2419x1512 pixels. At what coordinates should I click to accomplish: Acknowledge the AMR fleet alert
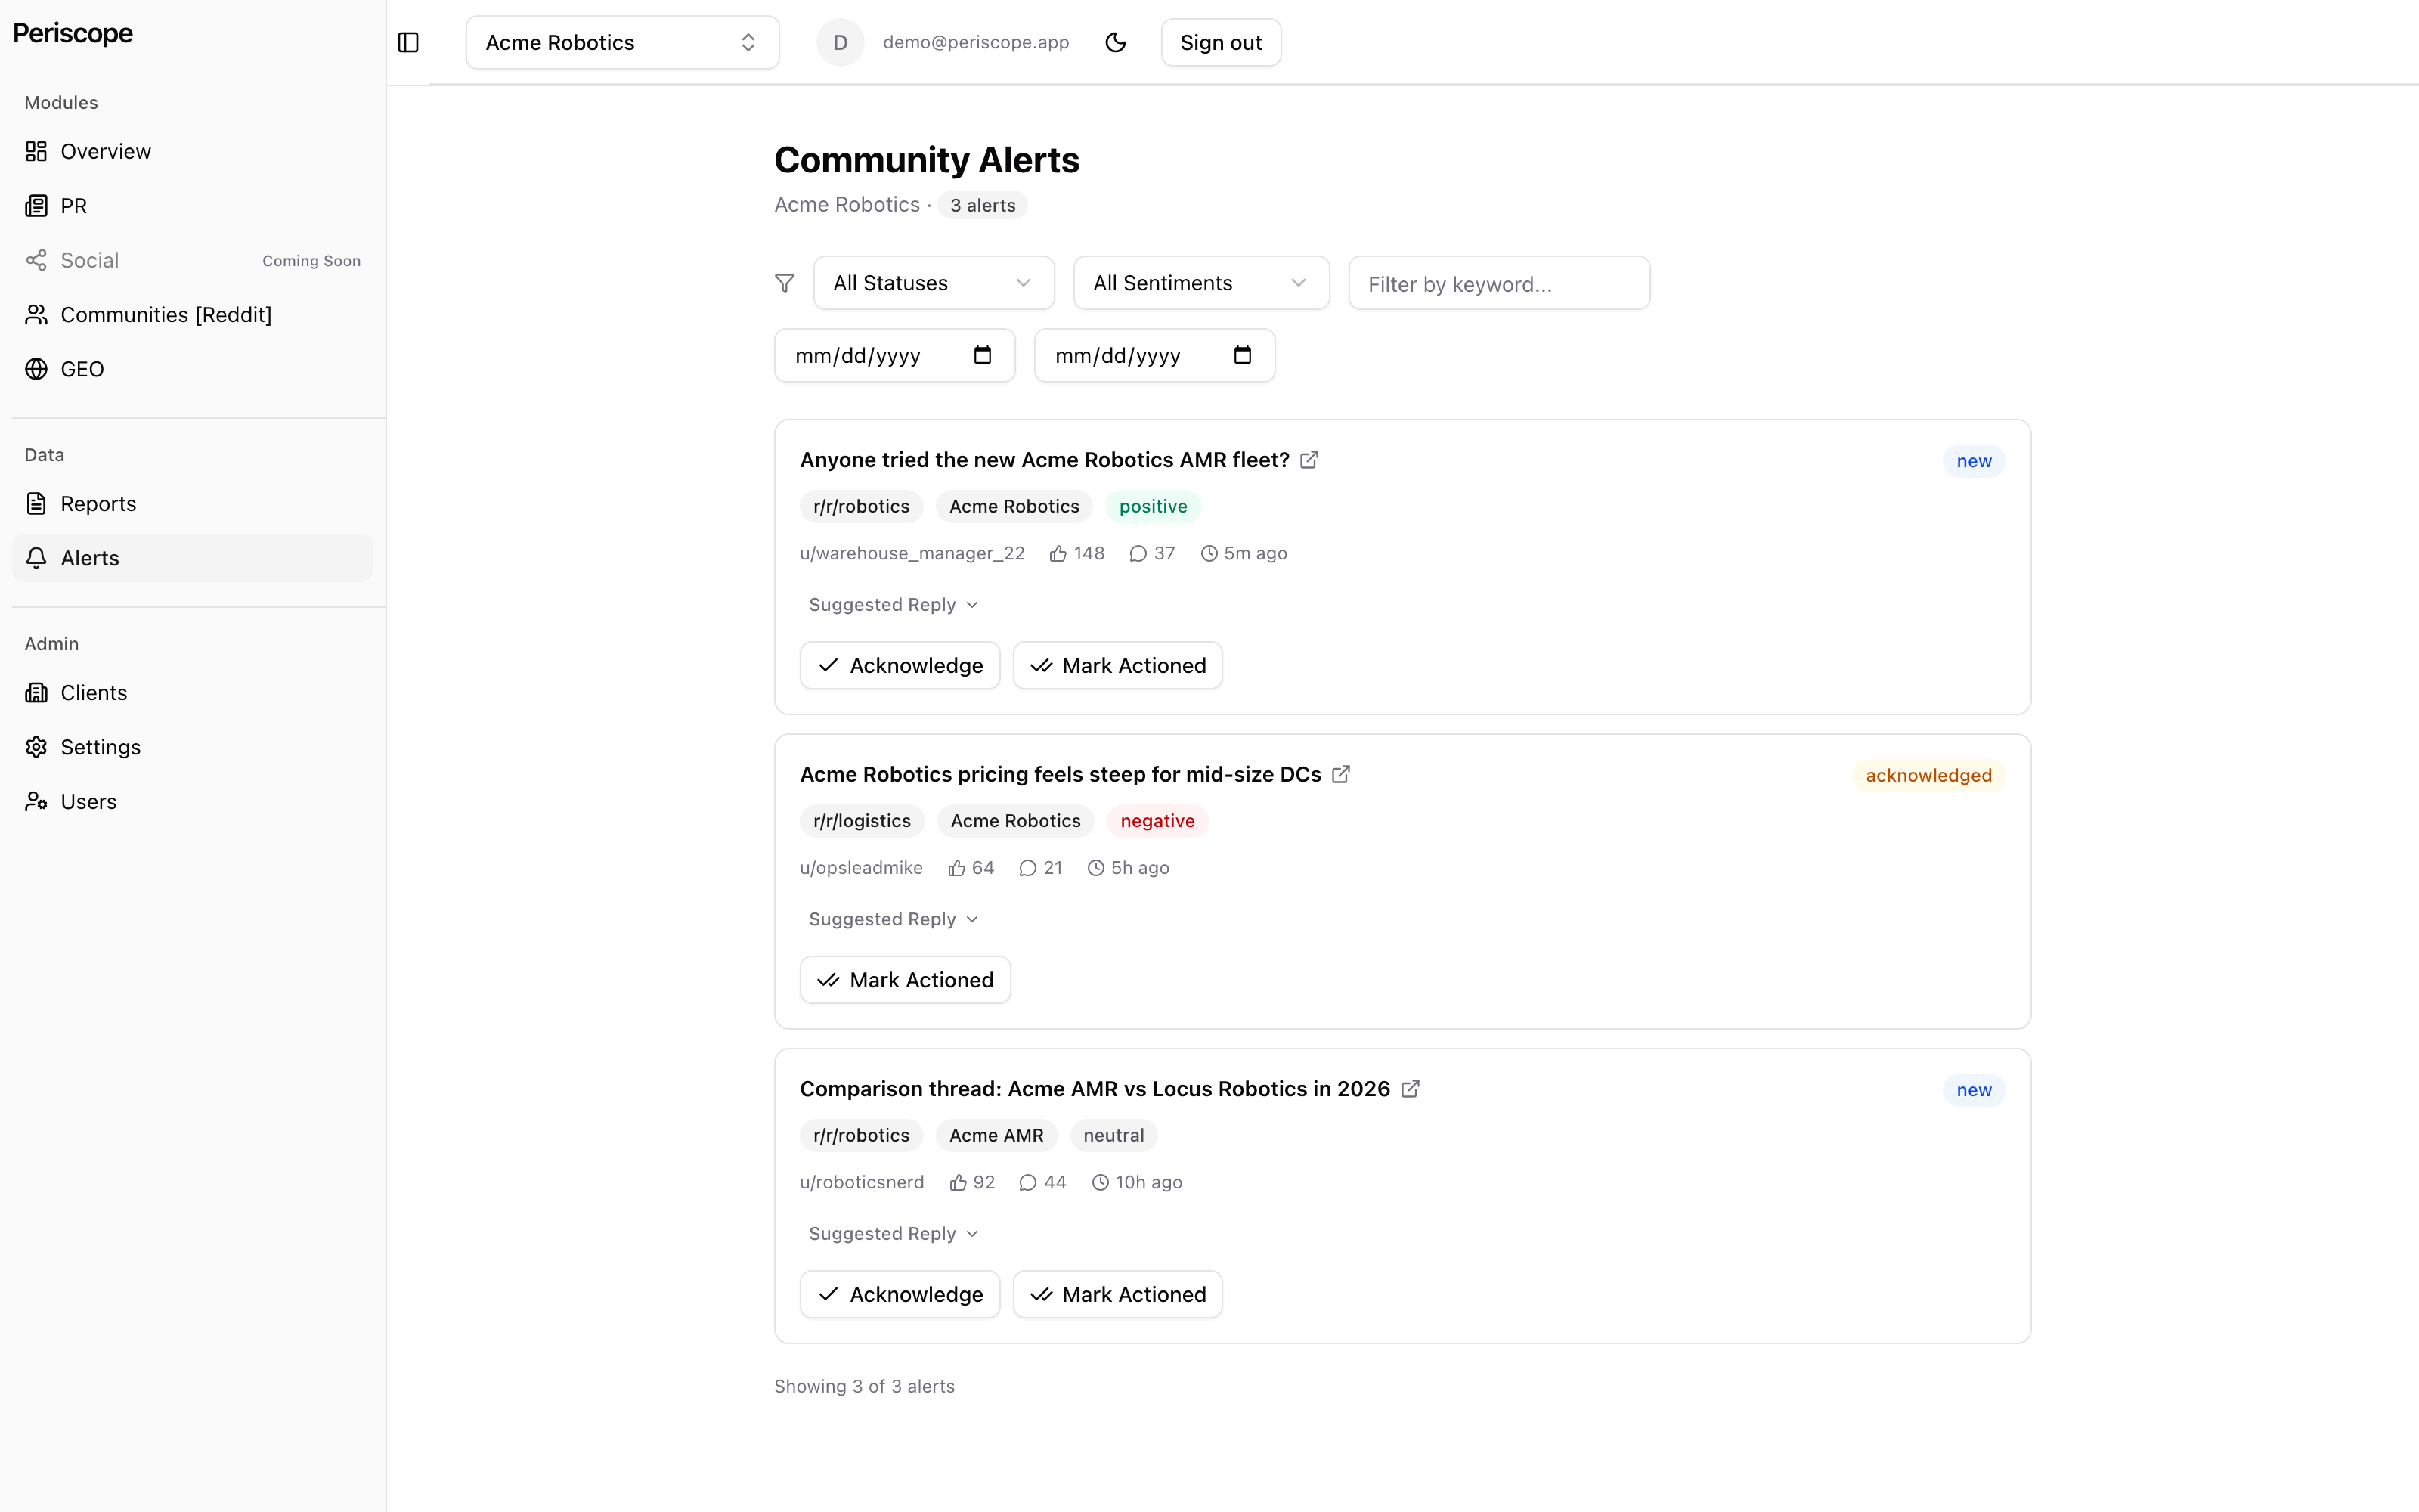pos(900,665)
